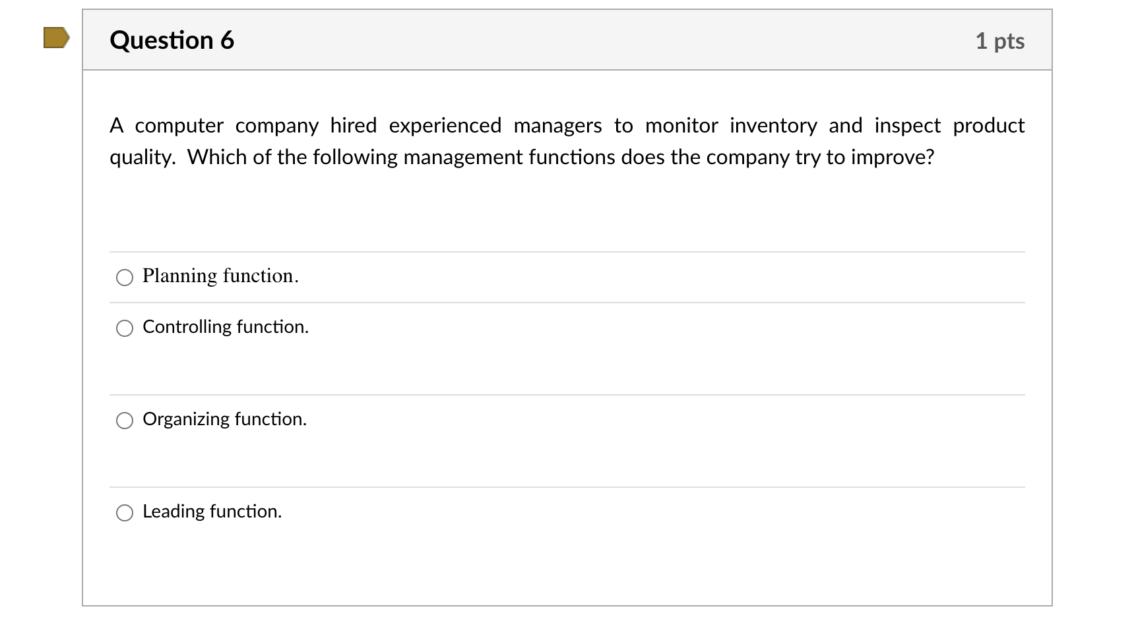Click the word 'managers' in the question
The width and height of the screenshot is (1136, 621).
click(558, 126)
